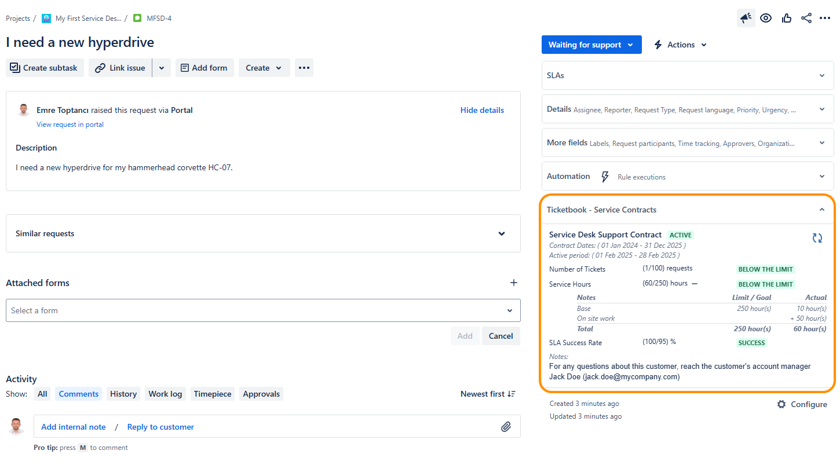Click View request in portal link
This screenshot has height=476, width=840.
pyautogui.click(x=70, y=125)
